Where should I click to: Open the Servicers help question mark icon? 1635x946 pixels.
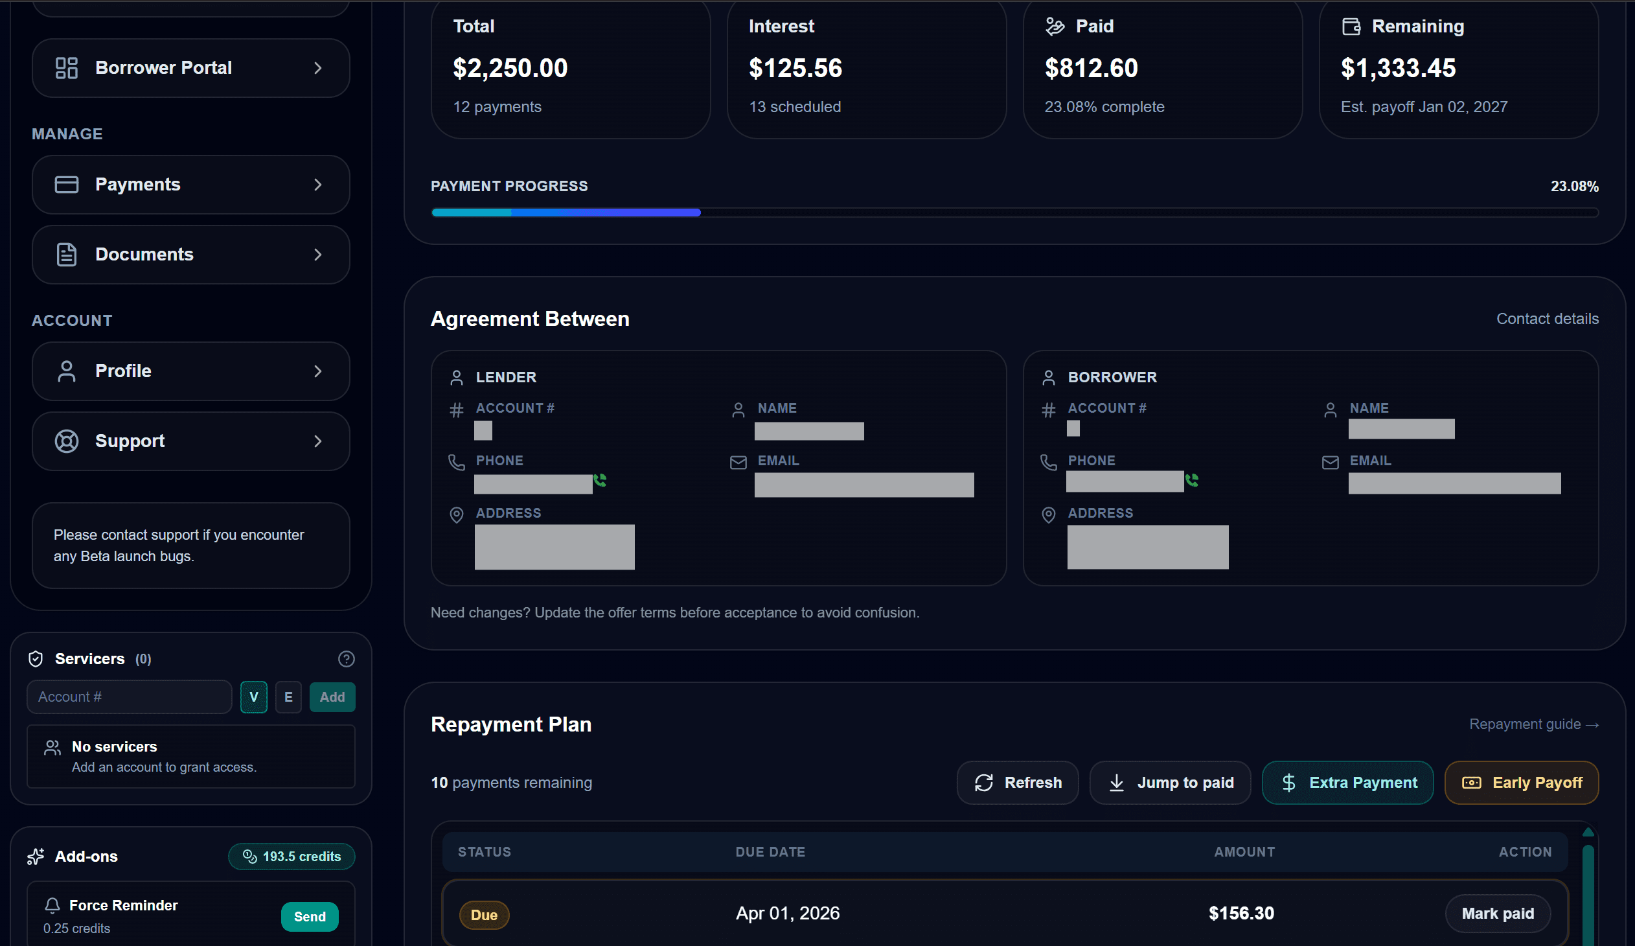(x=347, y=659)
